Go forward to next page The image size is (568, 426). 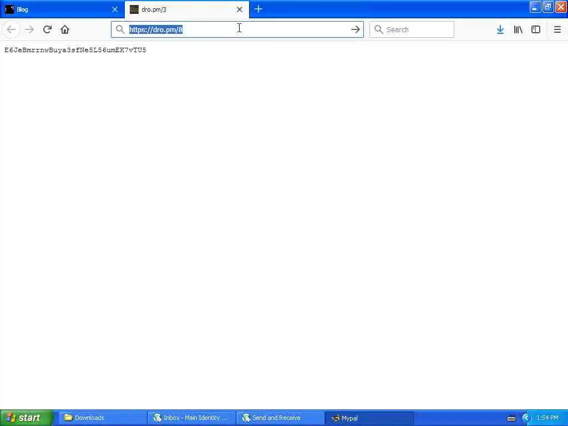(x=29, y=29)
